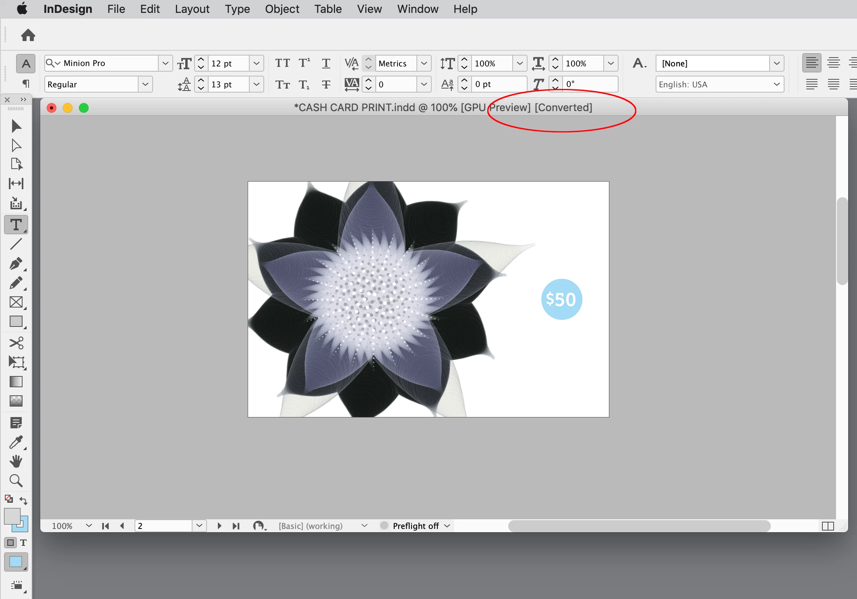Screen dimensions: 857x599
Task: Open the Object menu
Action: (x=282, y=9)
